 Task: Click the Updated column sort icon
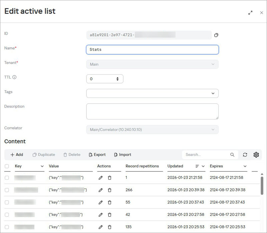(197, 166)
